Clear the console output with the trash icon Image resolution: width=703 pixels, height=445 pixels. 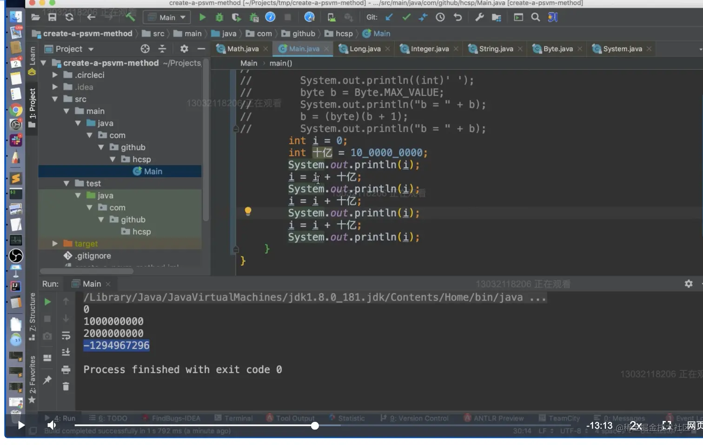(66, 386)
